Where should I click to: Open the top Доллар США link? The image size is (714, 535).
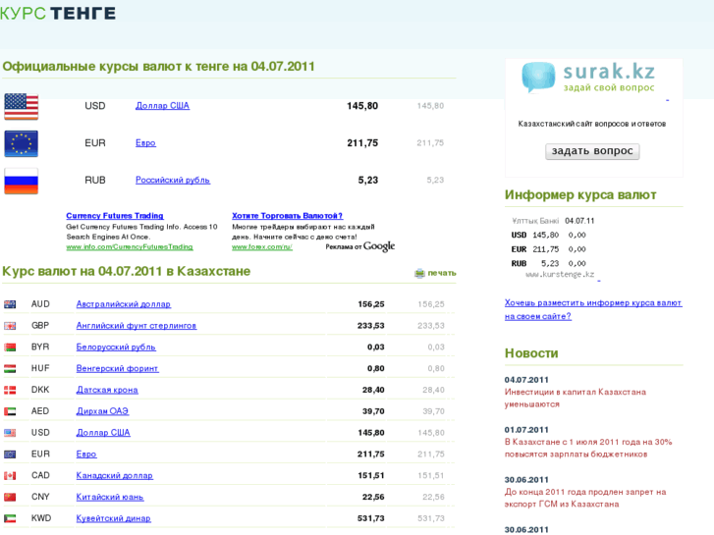163,106
